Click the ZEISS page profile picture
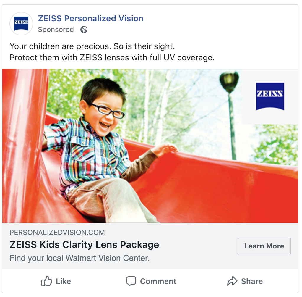This screenshot has height=297, width=302. pyautogui.click(x=21, y=24)
